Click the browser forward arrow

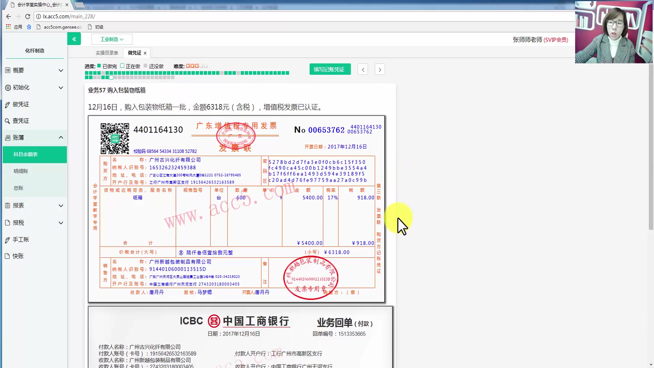click(x=18, y=16)
